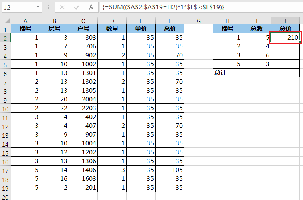The image size is (303, 200).
Task: Click header cell 数量
Action: point(112,29)
